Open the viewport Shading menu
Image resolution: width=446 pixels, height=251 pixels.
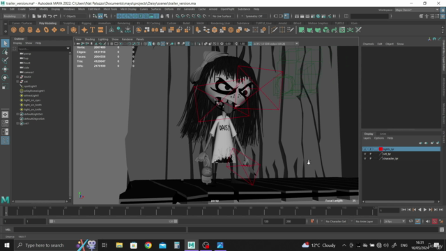90,39
